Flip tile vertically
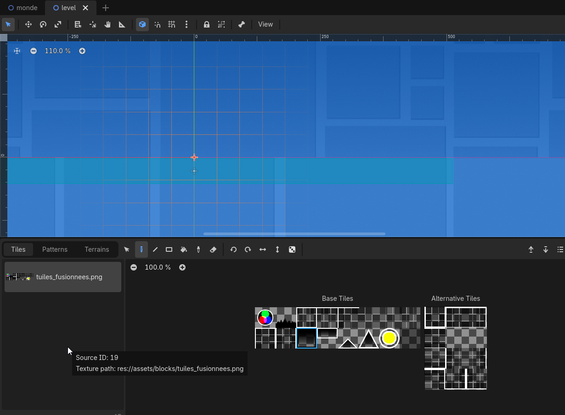Screen dimensions: 565x415 tap(277, 249)
